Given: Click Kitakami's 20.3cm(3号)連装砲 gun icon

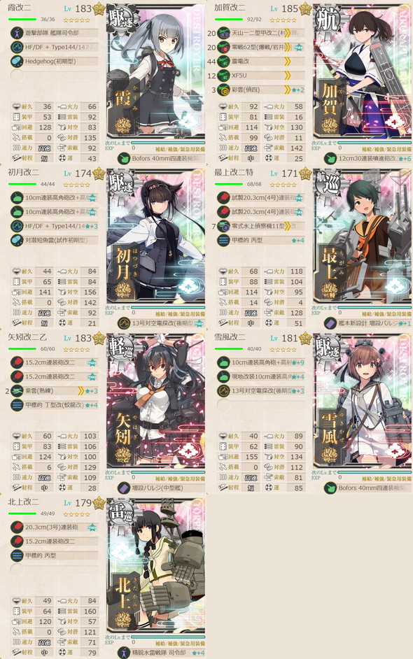Looking at the screenshot, I should point(17,527).
